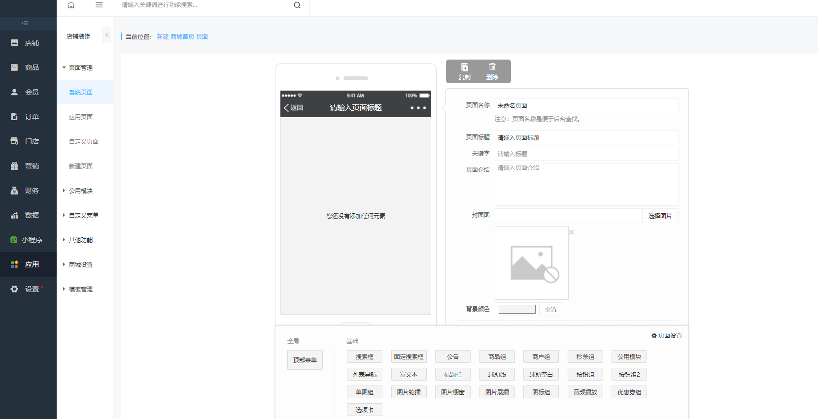Click the home icon in top bar

(71, 5)
